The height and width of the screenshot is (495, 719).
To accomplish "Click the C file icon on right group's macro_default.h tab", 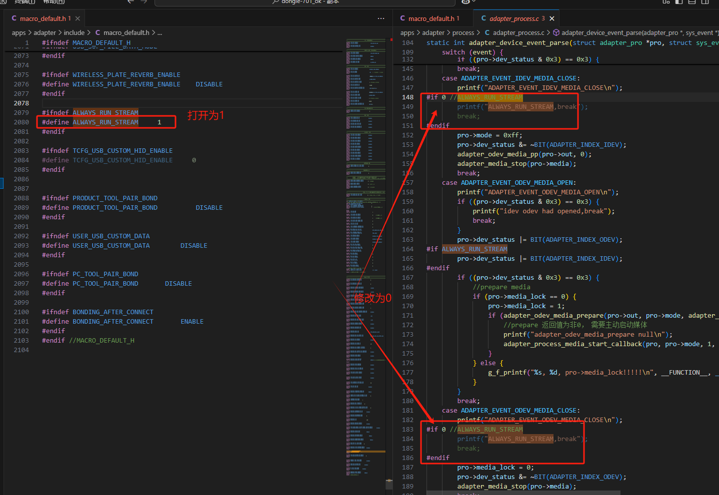I will point(402,18).
